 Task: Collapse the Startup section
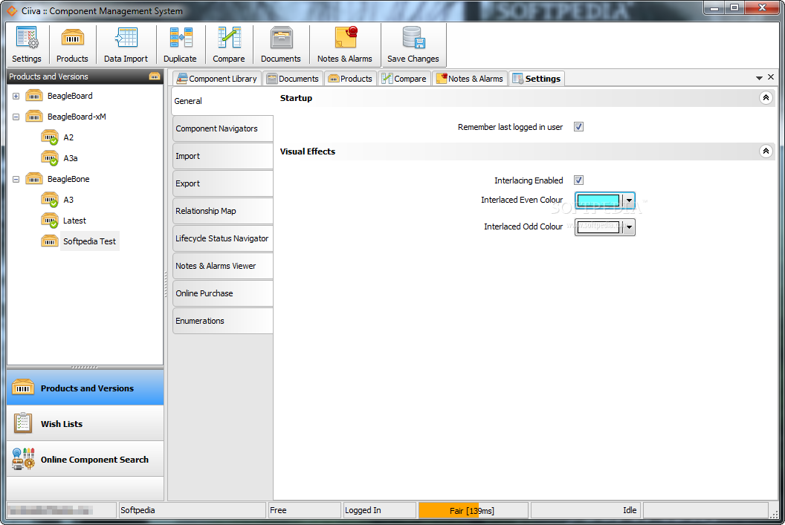pos(766,98)
